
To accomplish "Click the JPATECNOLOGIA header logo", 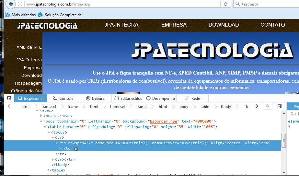I will pos(48,26).
